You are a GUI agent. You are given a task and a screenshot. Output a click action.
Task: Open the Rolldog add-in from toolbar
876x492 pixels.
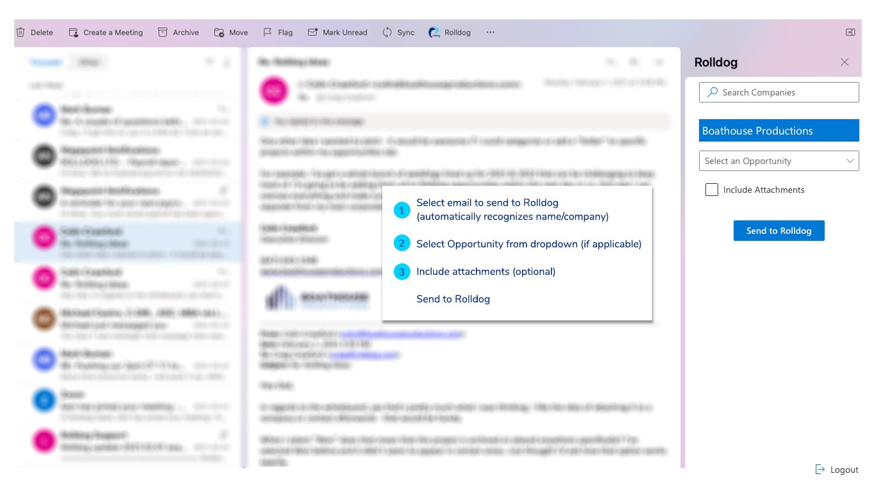(x=450, y=32)
